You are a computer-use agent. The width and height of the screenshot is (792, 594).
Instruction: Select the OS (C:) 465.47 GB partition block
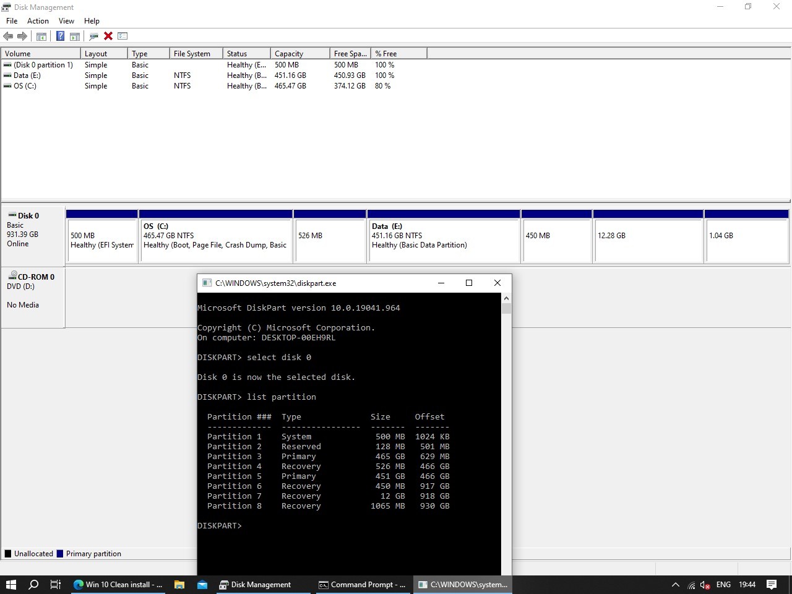(216, 236)
